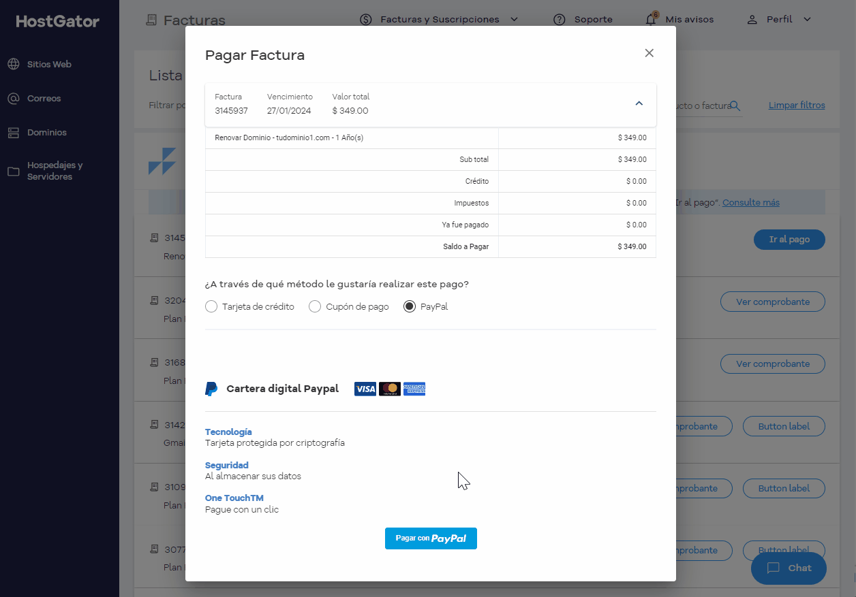
Task: Click the Tecnología heading
Action: (x=228, y=432)
